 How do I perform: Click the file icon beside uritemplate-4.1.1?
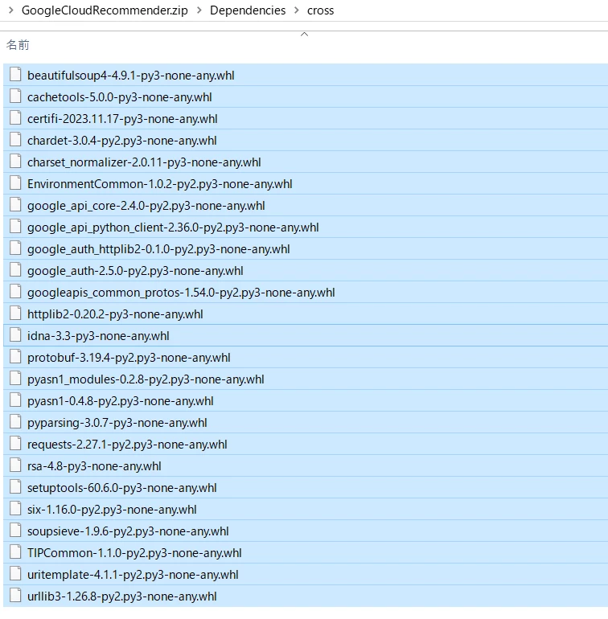click(x=15, y=574)
